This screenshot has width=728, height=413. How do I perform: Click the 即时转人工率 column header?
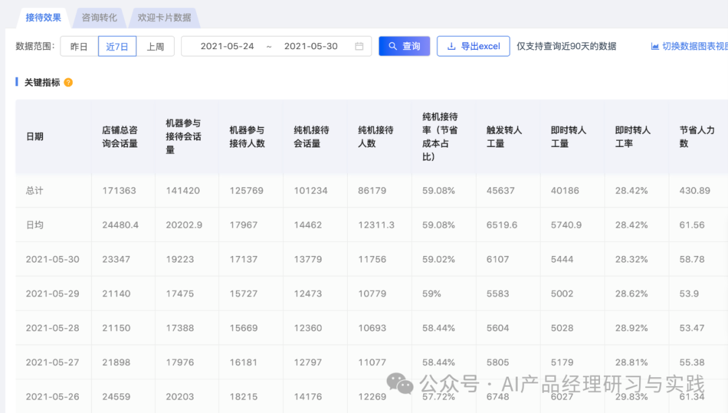633,137
